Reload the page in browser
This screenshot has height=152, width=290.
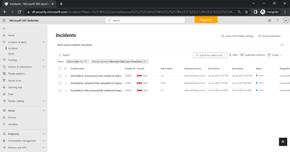[20, 12]
